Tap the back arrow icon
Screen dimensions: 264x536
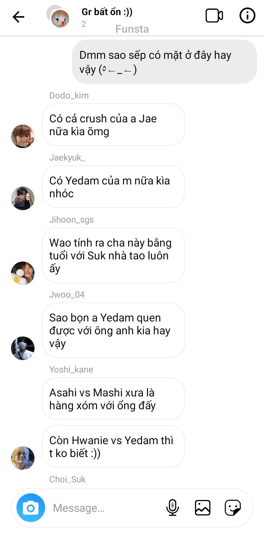[18, 17]
